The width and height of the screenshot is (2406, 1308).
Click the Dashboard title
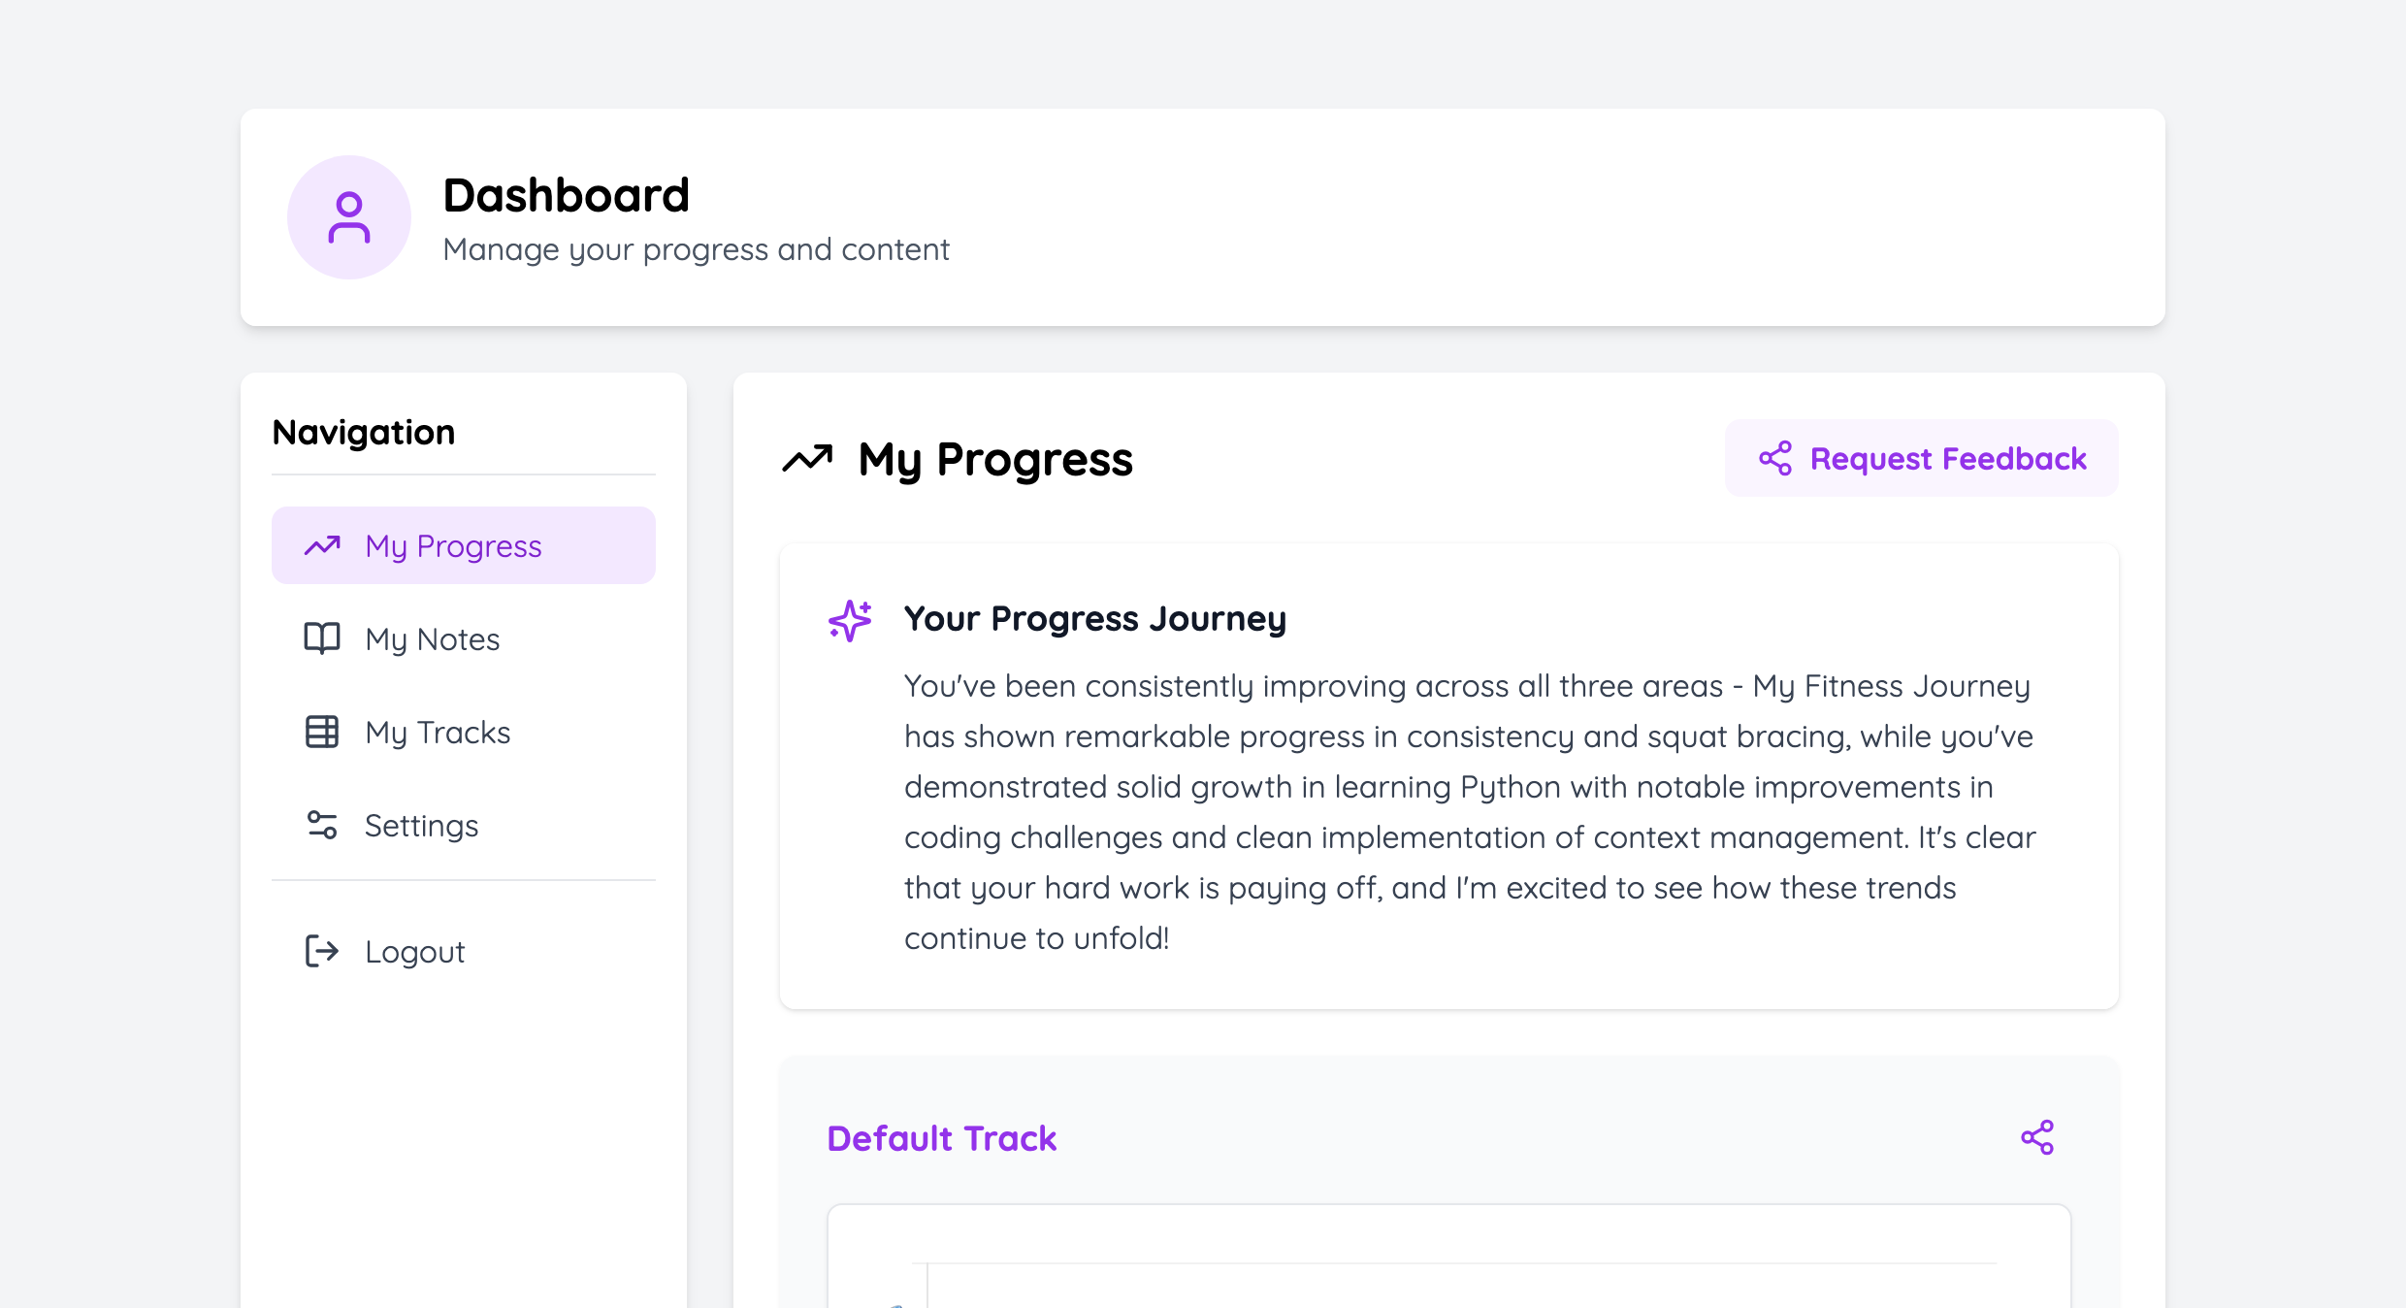pos(566,195)
